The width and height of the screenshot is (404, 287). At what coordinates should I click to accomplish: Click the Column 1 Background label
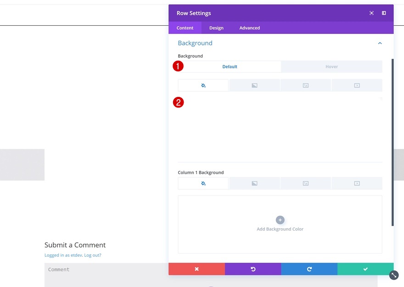(201, 172)
